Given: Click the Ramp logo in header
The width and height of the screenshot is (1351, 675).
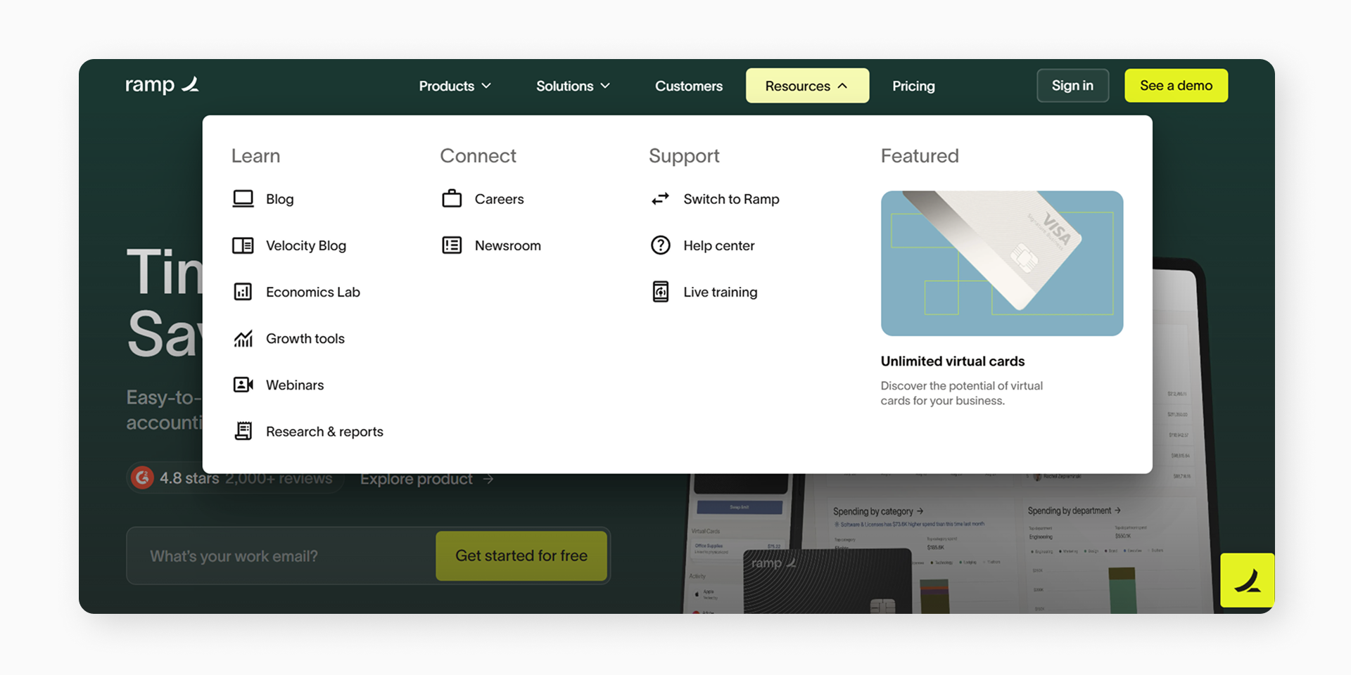Looking at the screenshot, I should (x=162, y=85).
